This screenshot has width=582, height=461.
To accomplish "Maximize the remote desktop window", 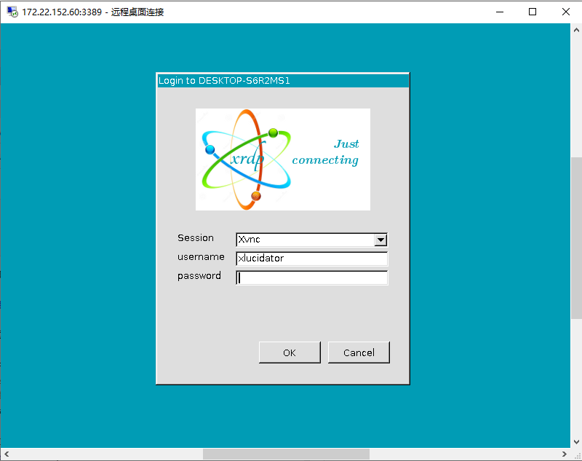I will point(533,12).
